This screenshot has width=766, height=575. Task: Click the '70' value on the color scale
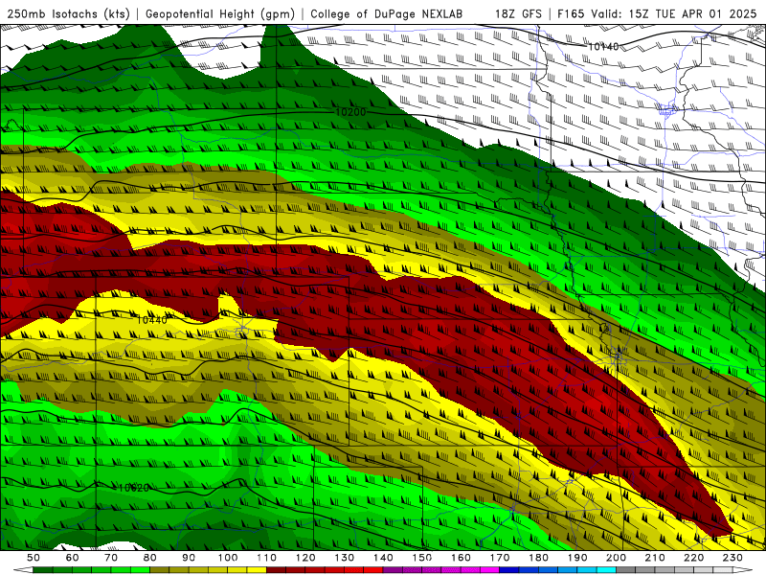(x=111, y=558)
